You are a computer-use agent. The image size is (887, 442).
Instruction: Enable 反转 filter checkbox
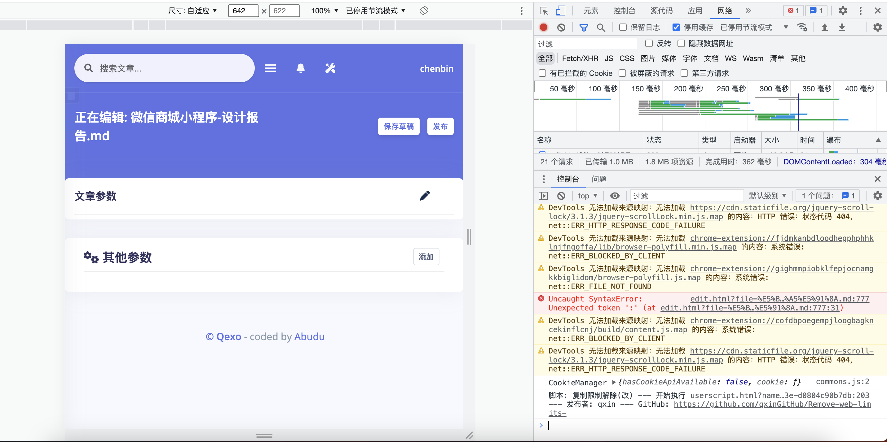pyautogui.click(x=649, y=43)
